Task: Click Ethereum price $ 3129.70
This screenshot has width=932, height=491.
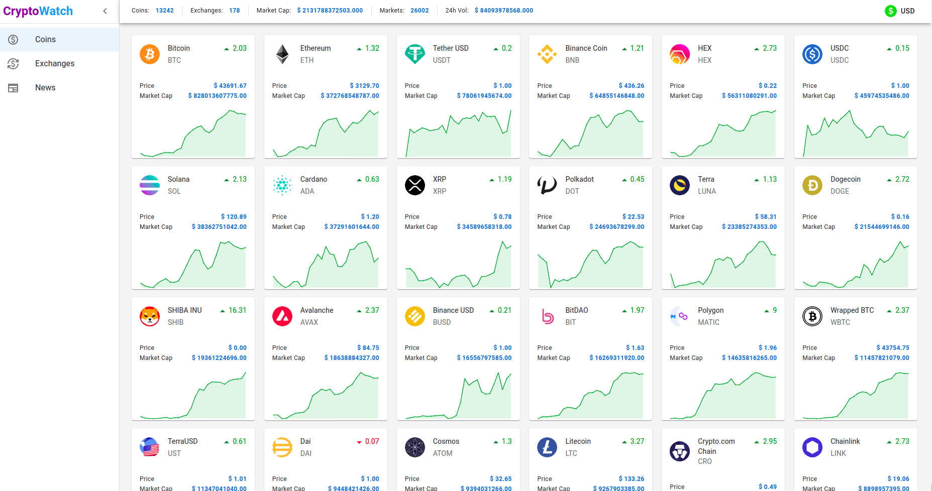Action: point(365,86)
